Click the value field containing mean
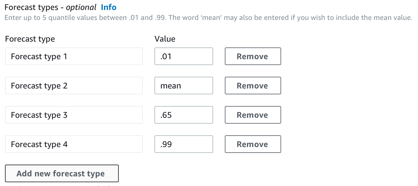This screenshot has width=418, height=186. coord(183,86)
